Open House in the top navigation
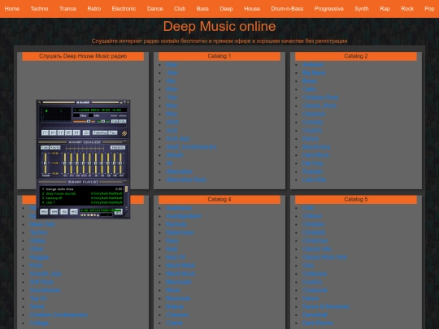The image size is (439, 329). click(x=252, y=9)
